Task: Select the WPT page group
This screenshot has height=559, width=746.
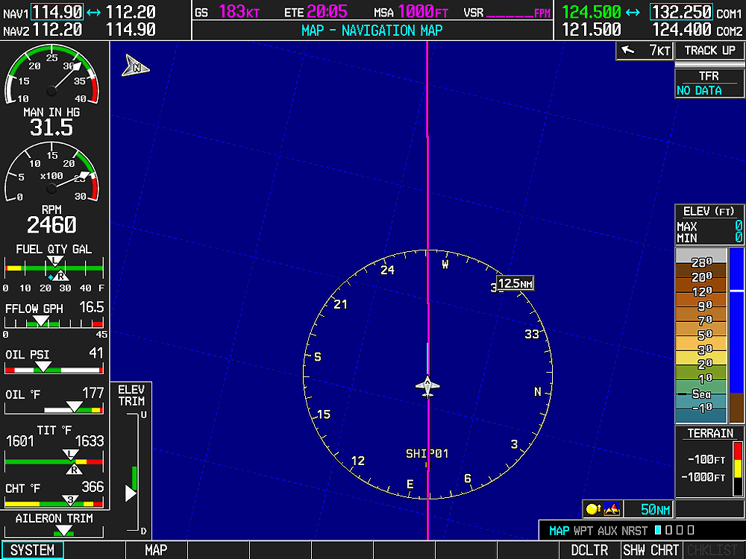Action: (584, 531)
